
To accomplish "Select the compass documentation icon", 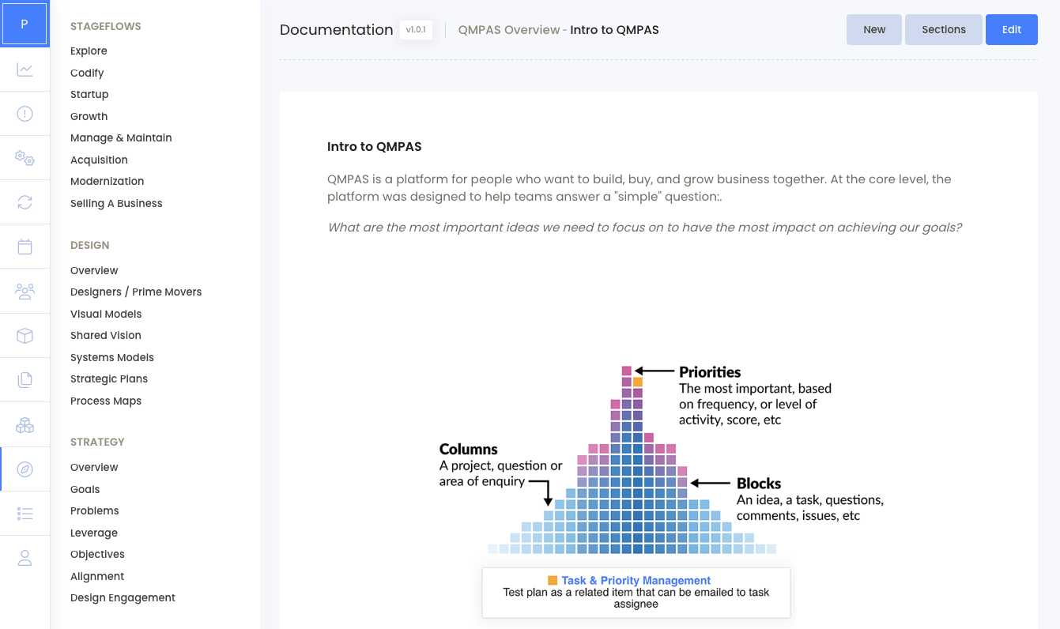I will (25, 468).
